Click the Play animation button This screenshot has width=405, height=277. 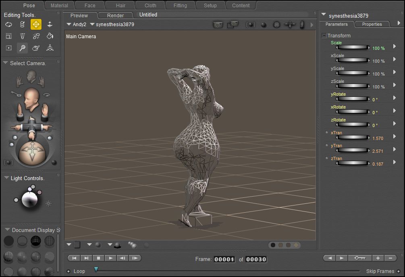pyautogui.click(x=110, y=258)
